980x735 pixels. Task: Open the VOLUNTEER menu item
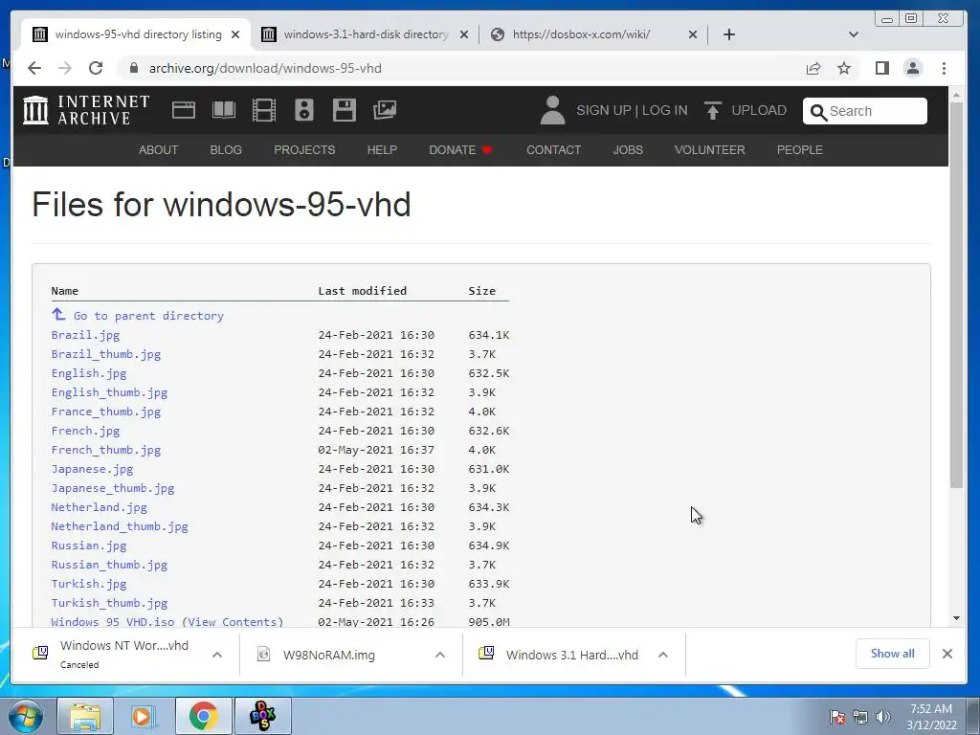pos(709,150)
